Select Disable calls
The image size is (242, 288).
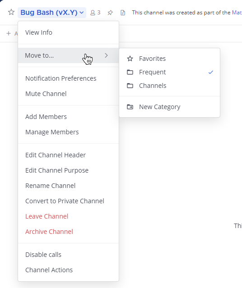[69, 255]
